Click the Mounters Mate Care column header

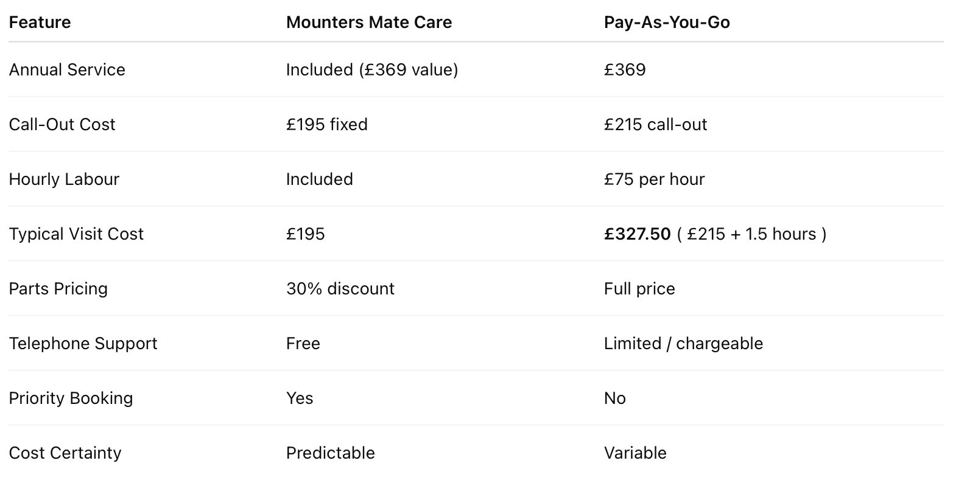(369, 23)
